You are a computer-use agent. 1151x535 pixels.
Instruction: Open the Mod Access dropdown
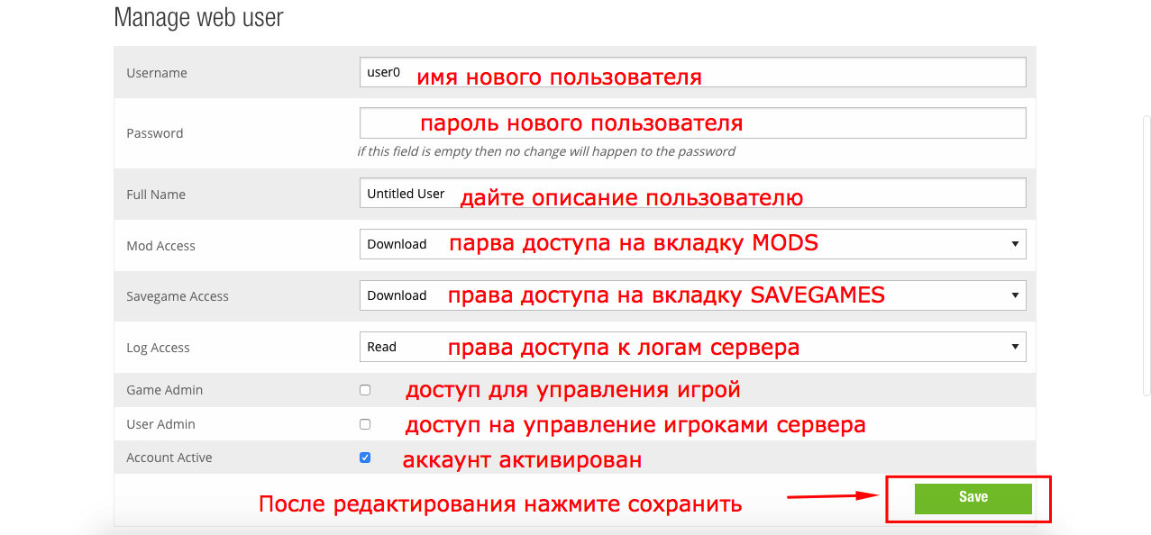[692, 243]
